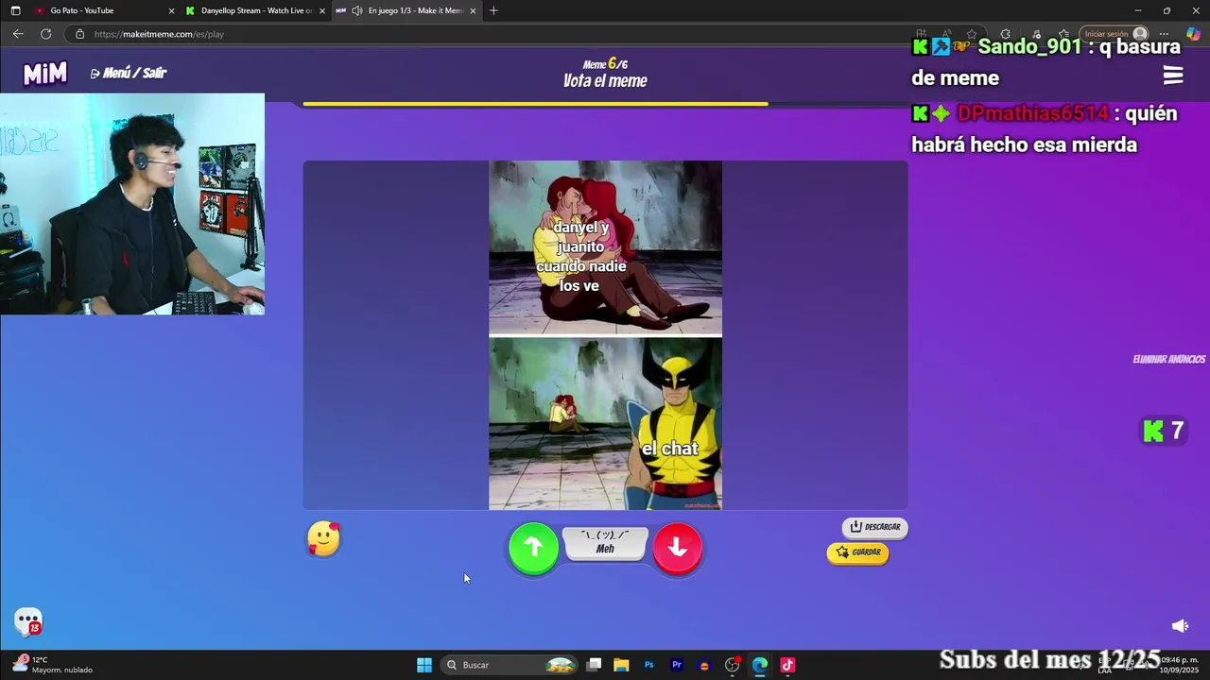View site information lock icon

(79, 34)
